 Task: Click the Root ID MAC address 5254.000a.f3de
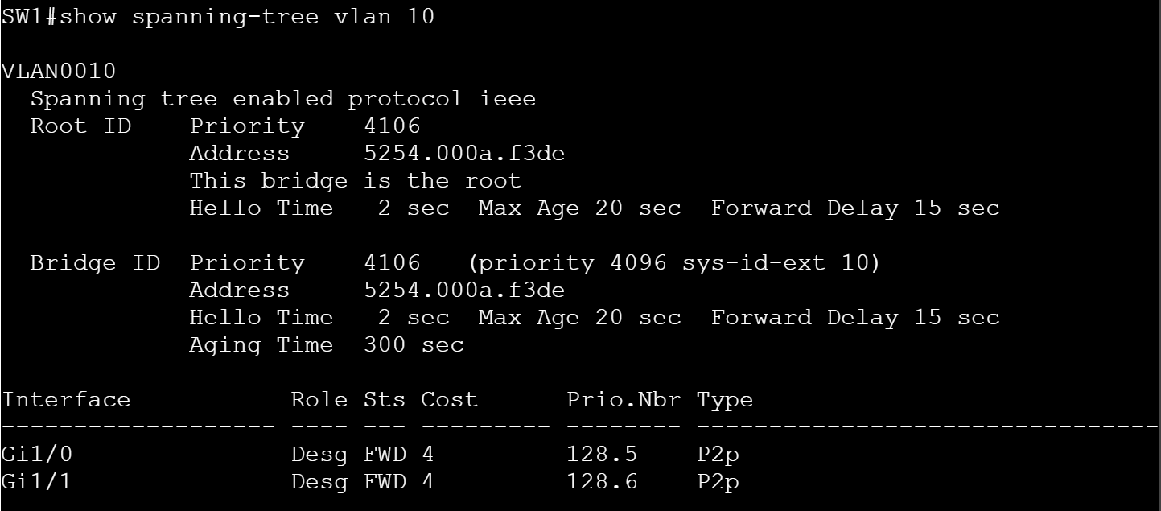click(464, 154)
